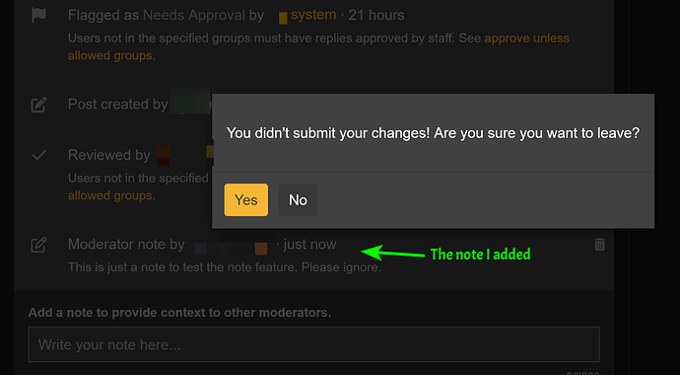
Task: Click the edit icon next to Post created by
Action: (38, 105)
